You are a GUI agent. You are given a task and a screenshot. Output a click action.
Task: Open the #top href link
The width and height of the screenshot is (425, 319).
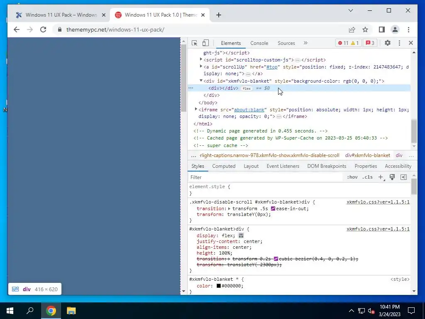[272, 67]
